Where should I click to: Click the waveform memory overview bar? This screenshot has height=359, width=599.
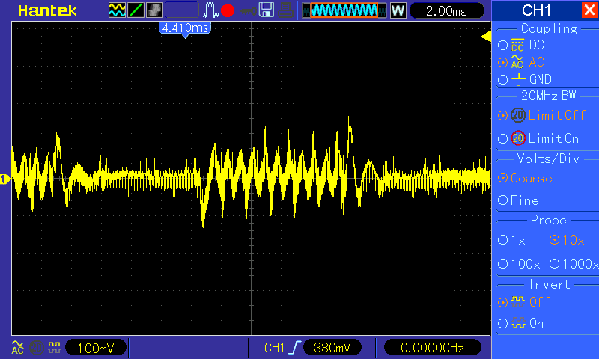pyautogui.click(x=344, y=10)
